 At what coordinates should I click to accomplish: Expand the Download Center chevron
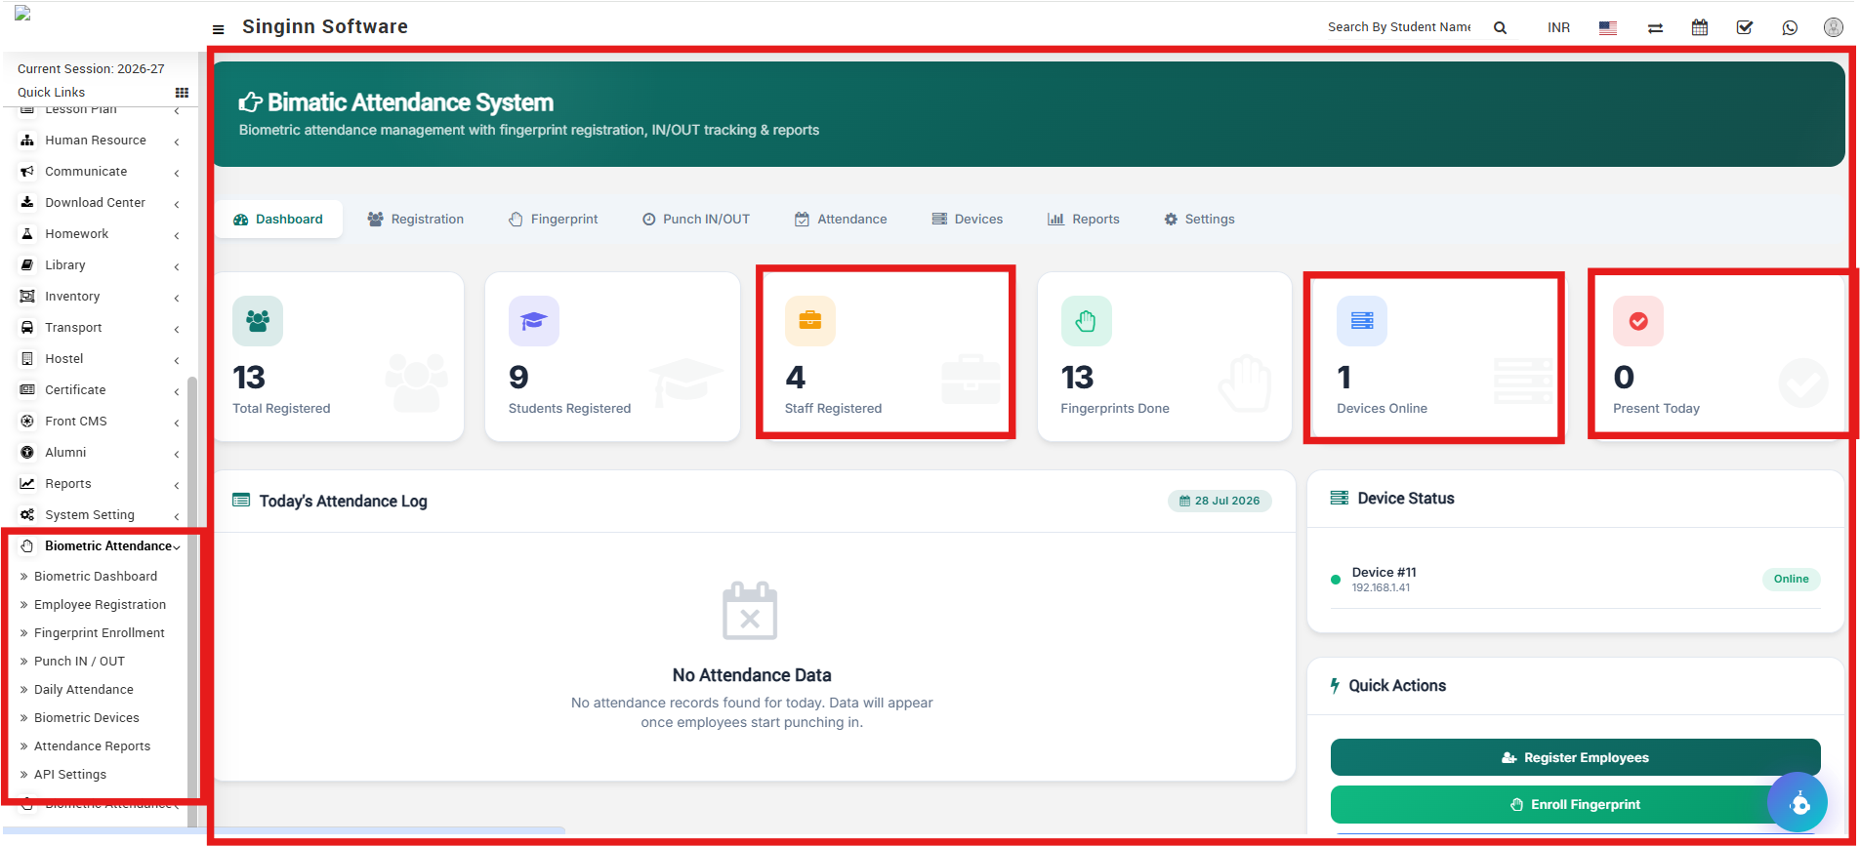click(x=177, y=205)
